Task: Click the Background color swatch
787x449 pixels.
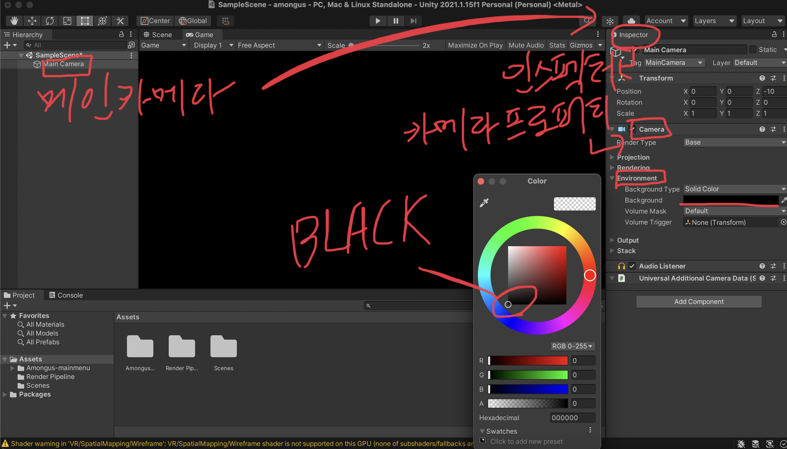Action: click(x=731, y=200)
